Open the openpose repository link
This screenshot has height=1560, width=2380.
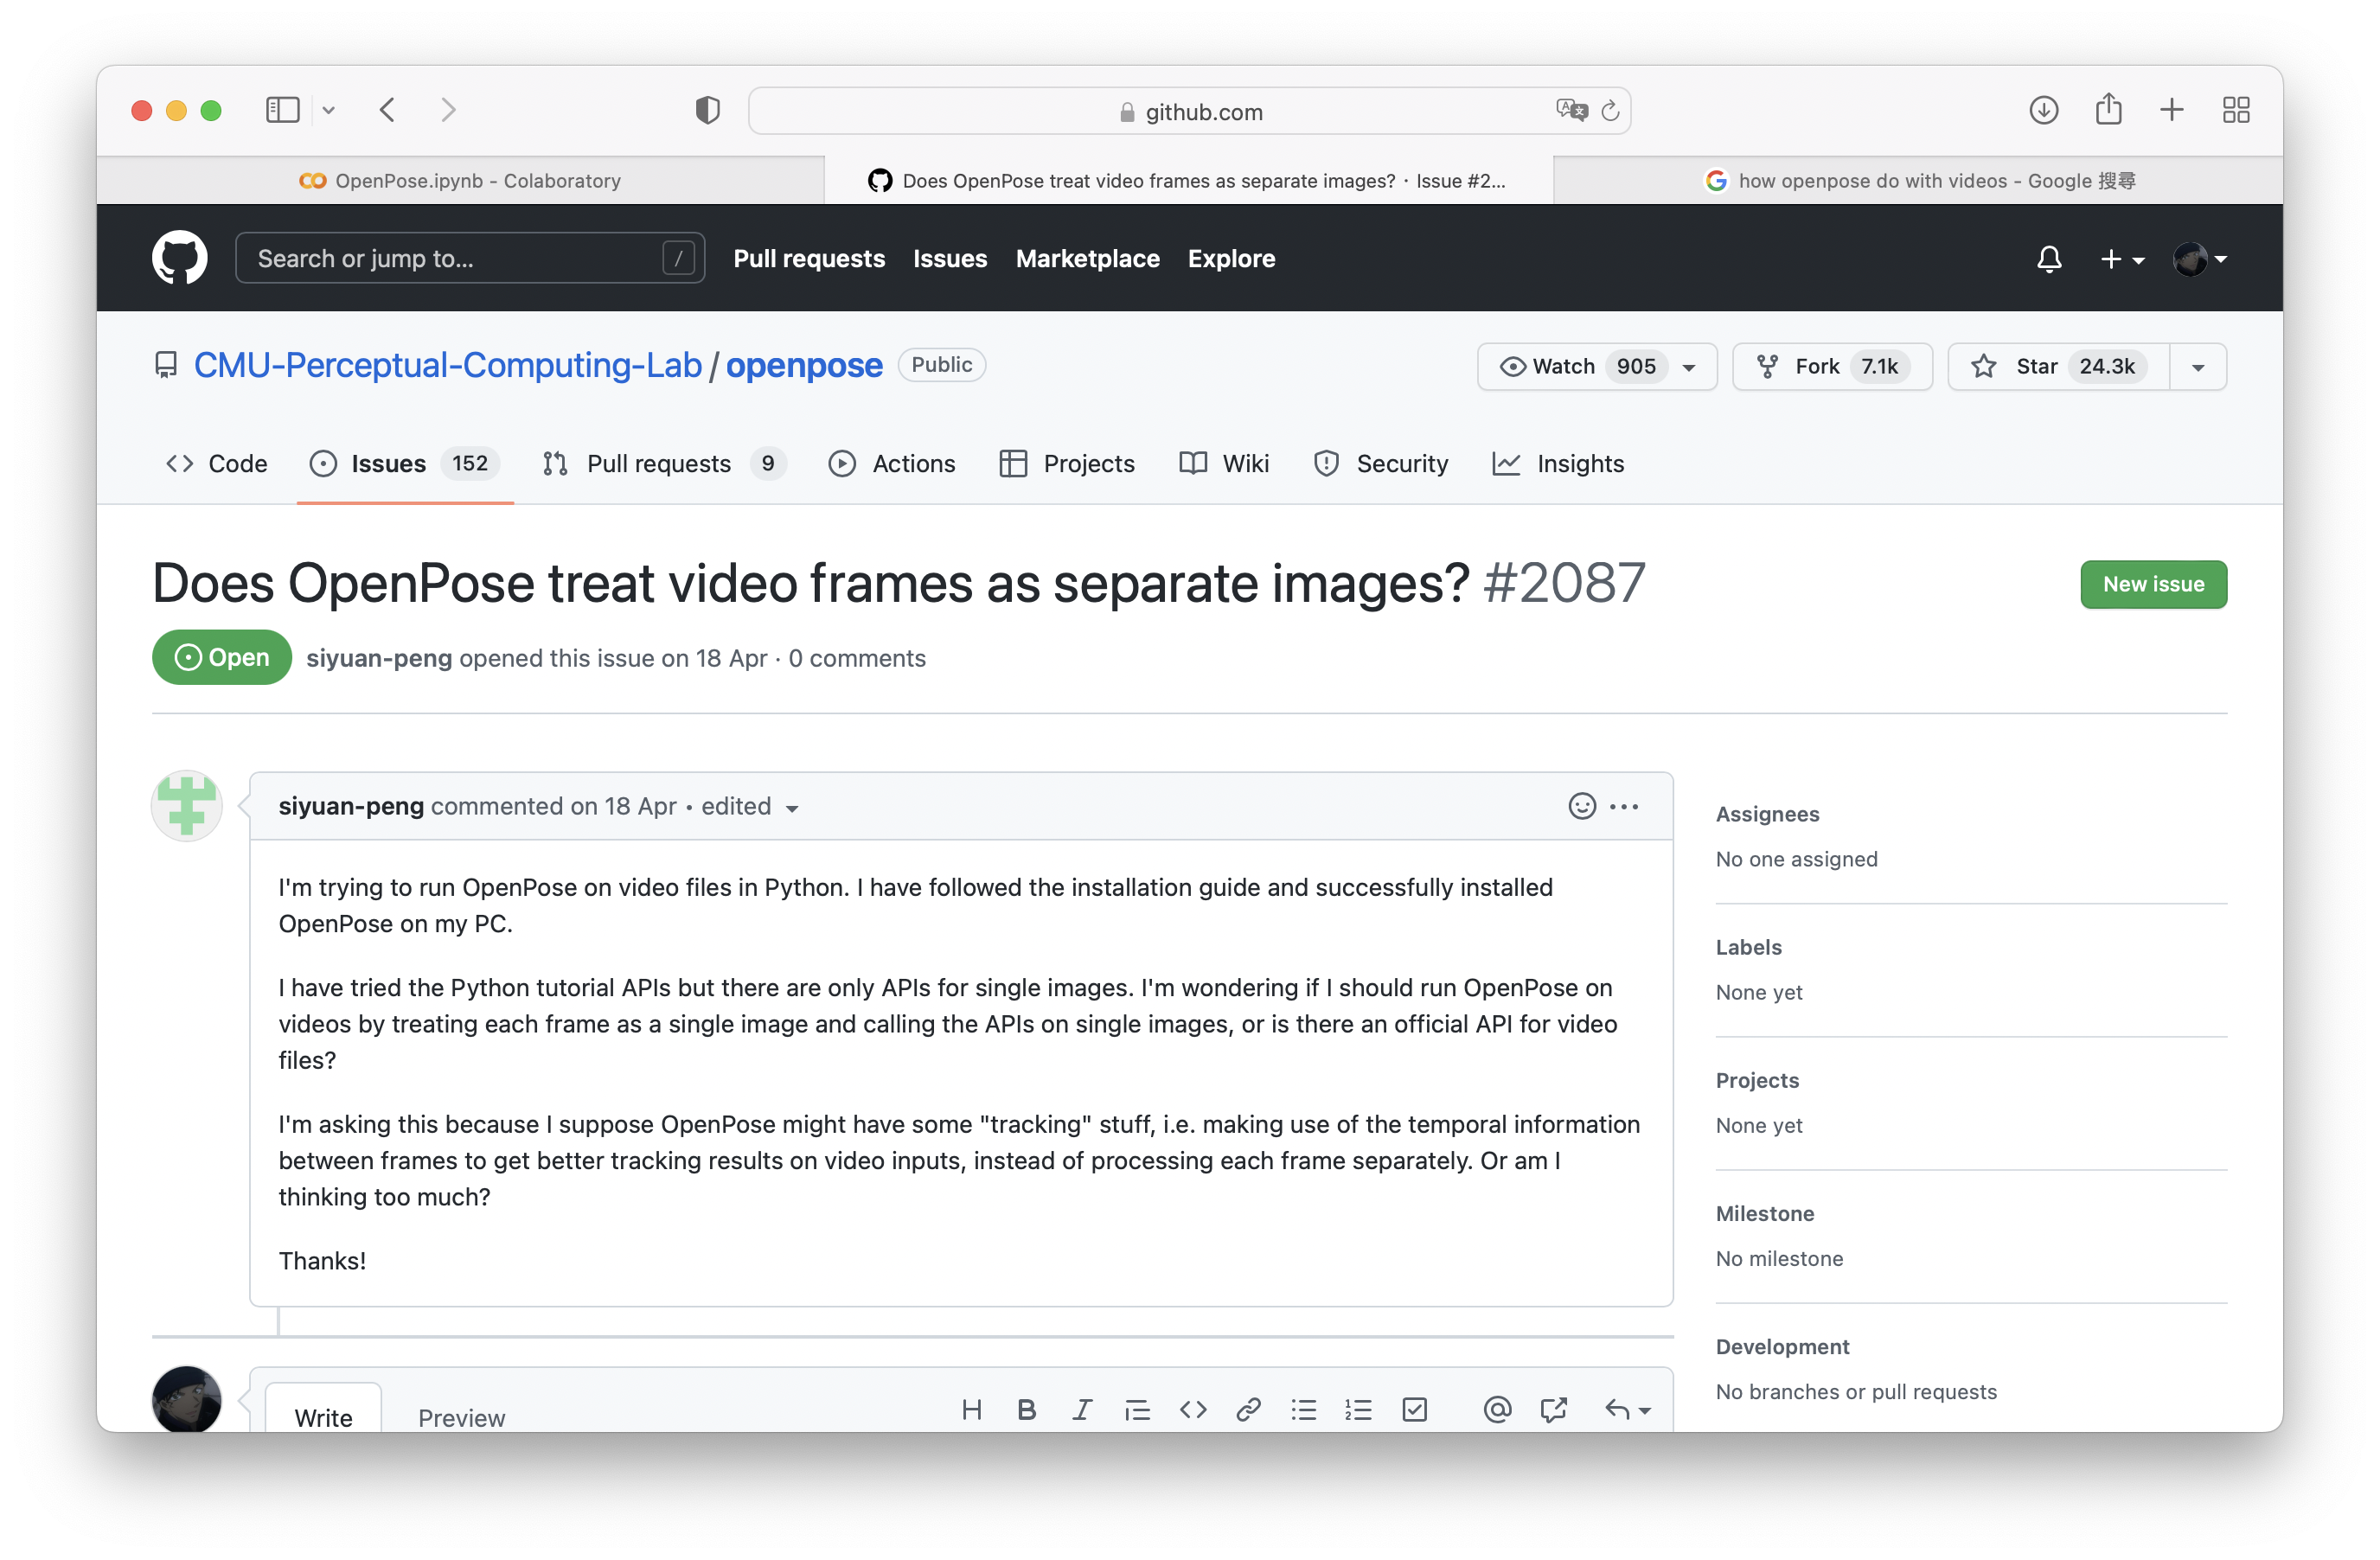click(x=804, y=366)
